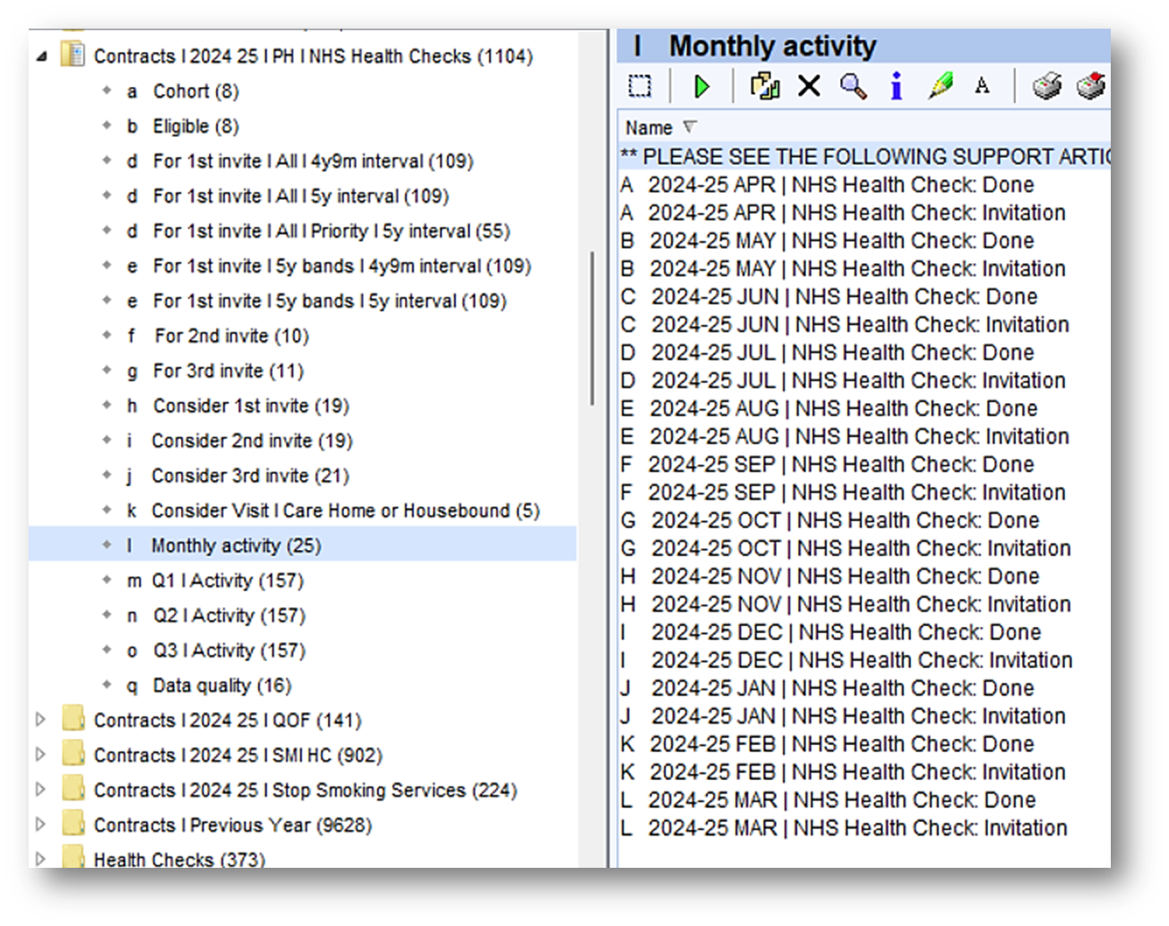Screen dimensions: 1169x926
Task: Run report with green play icon
Action: coord(702,86)
